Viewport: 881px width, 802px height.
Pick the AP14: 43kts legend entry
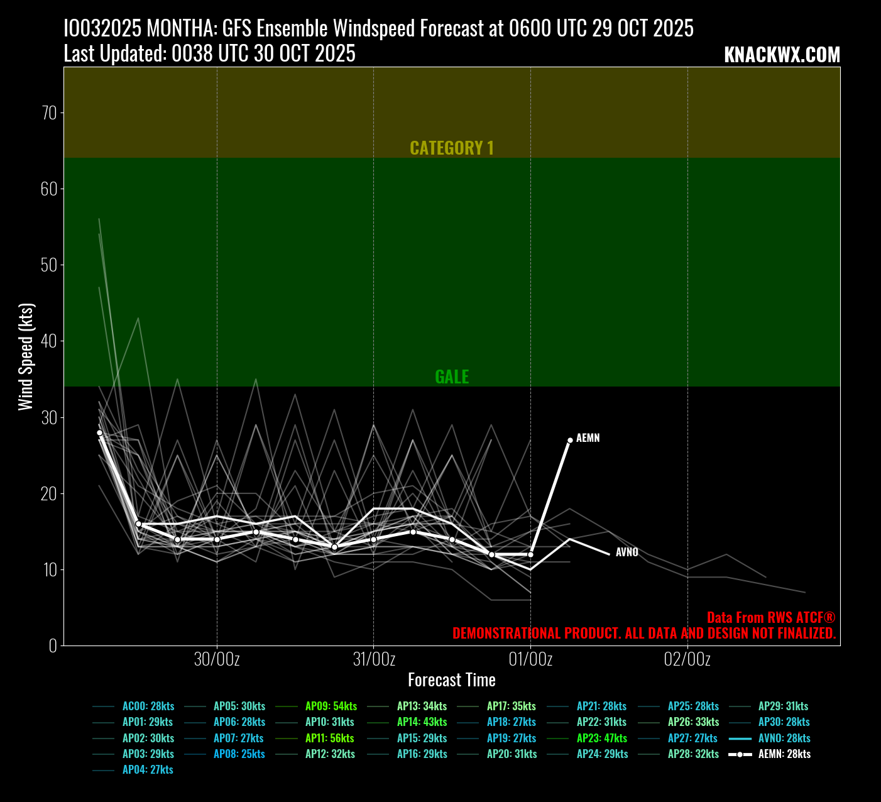422,722
